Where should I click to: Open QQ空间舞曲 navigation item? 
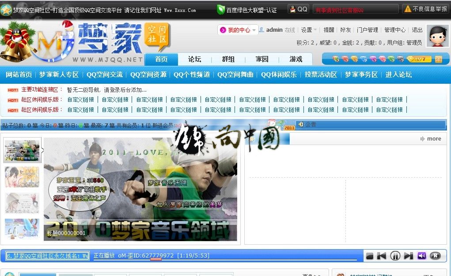[x=235, y=75]
